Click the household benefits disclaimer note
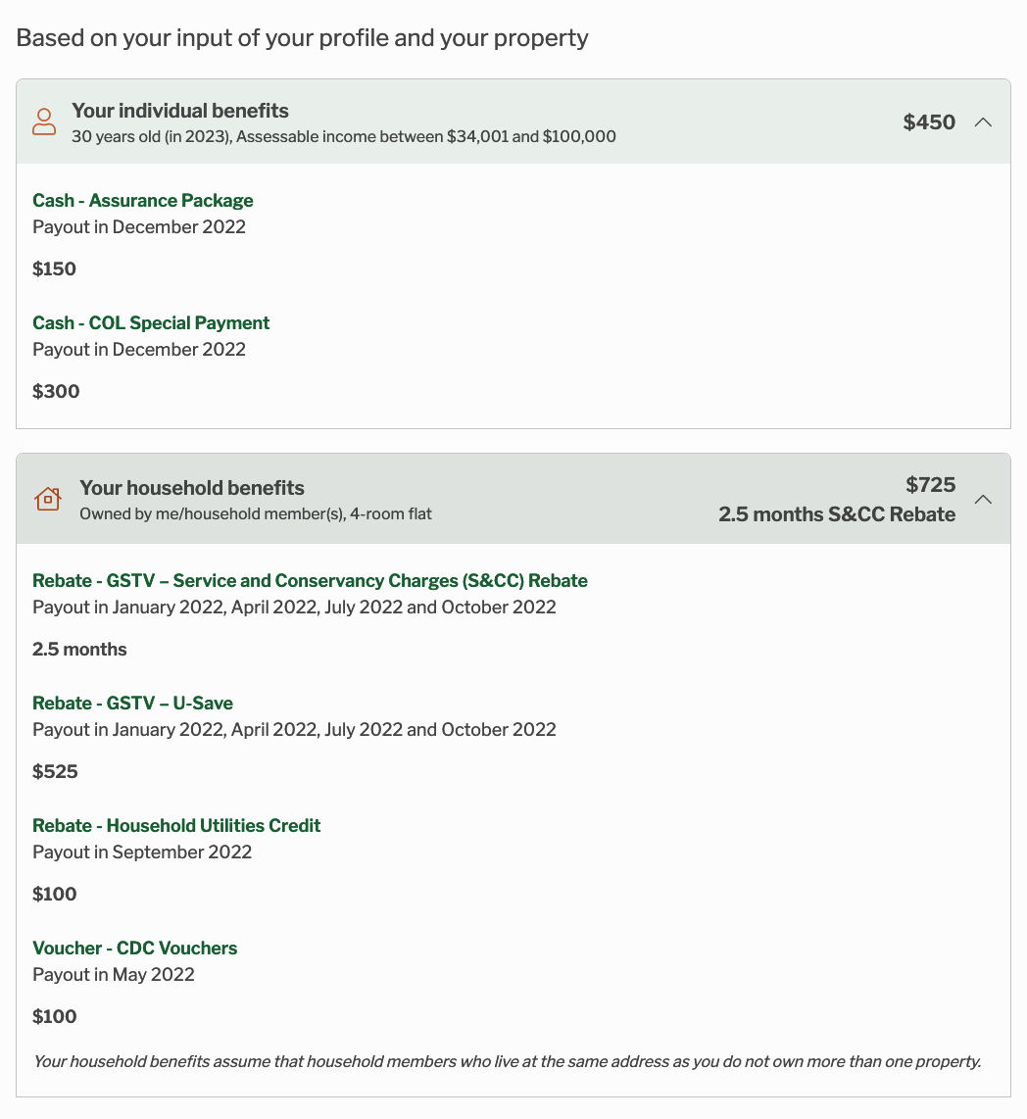Image resolution: width=1027 pixels, height=1119 pixels. point(507,1061)
